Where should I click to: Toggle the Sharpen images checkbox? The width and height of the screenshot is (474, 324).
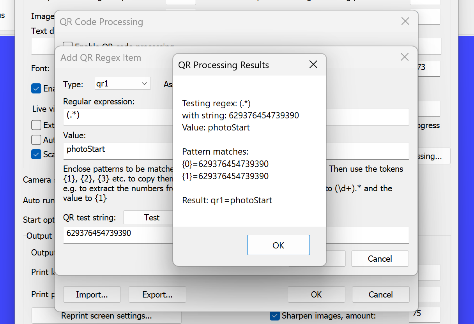[275, 315]
